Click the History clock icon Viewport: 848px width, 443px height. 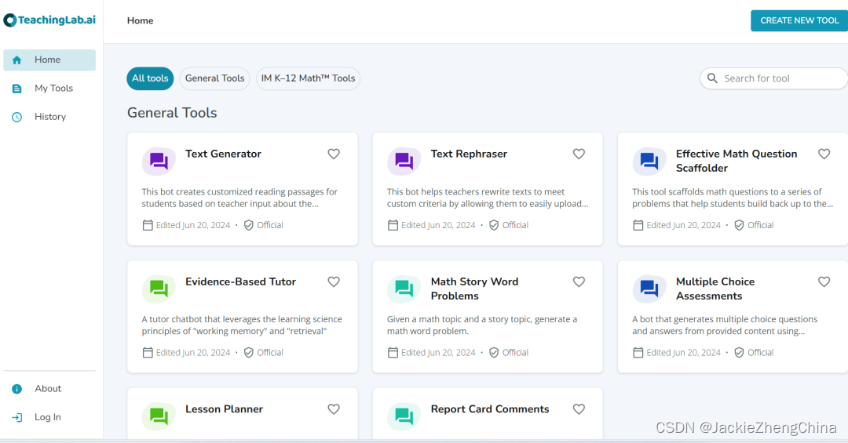(x=16, y=117)
